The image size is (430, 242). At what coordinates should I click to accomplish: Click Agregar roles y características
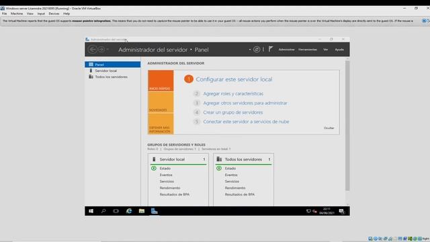click(233, 93)
